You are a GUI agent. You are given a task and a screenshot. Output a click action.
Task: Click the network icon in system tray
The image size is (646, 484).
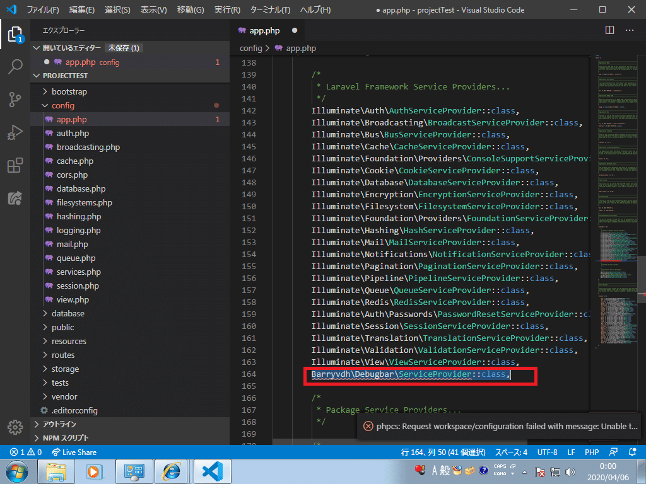[555, 471]
